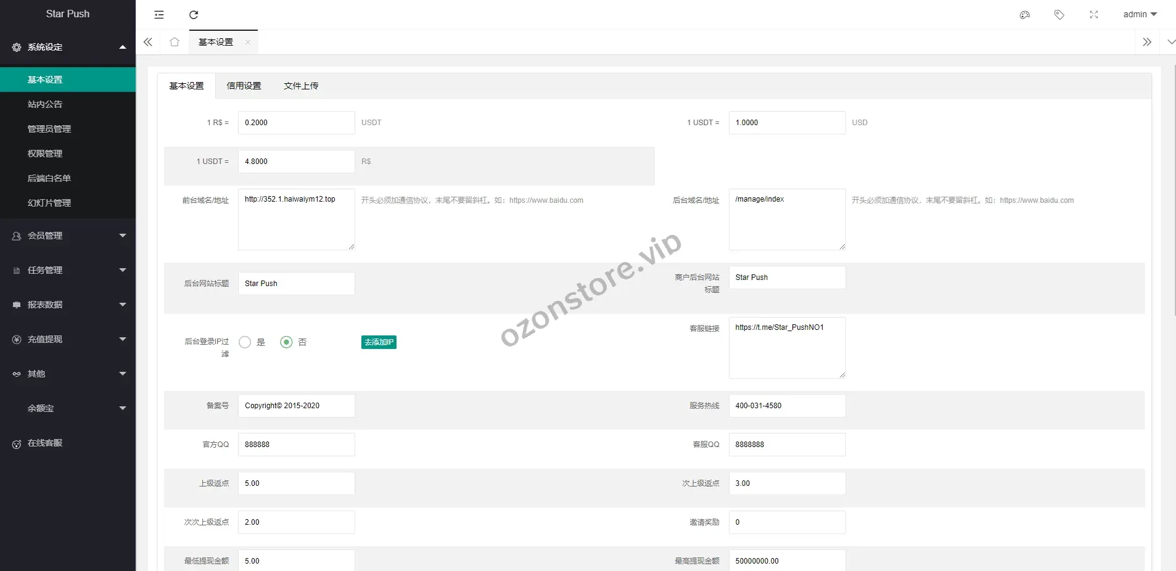Go to the home tab icon

coord(175,42)
